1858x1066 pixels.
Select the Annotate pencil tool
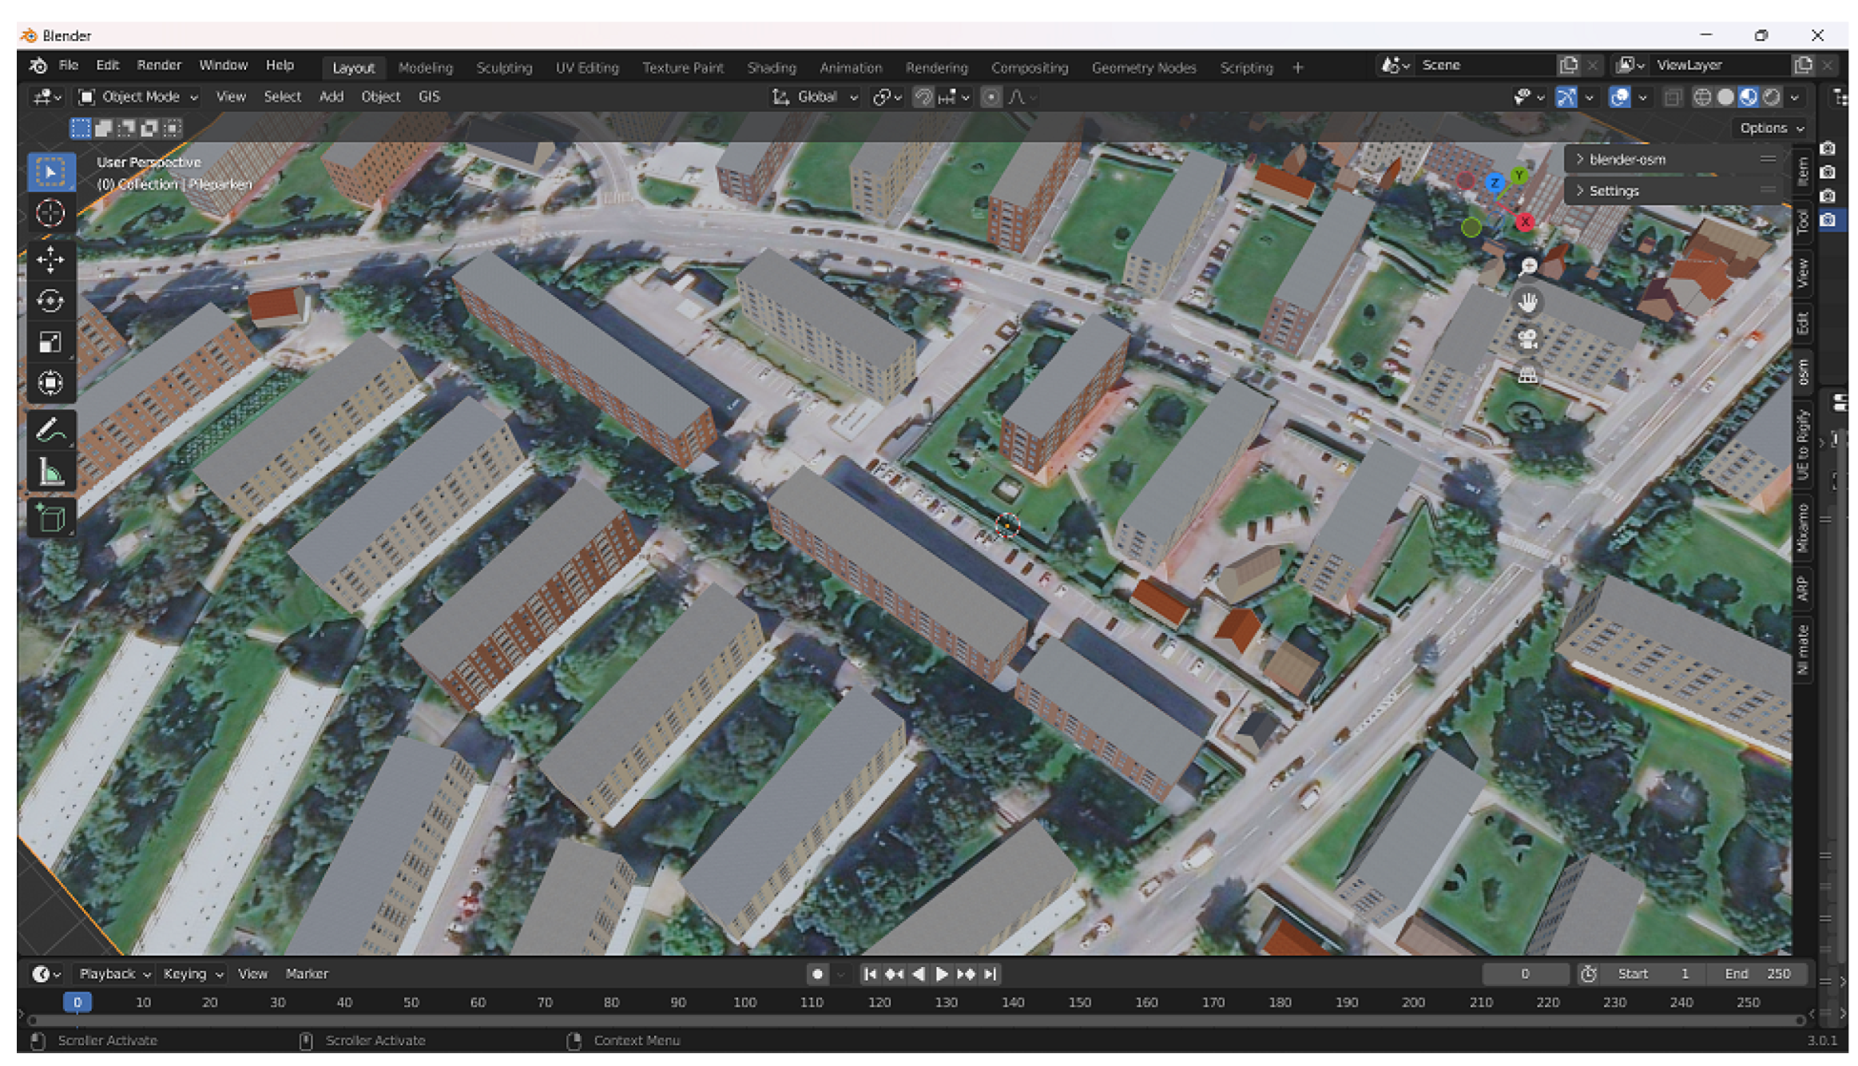(x=50, y=432)
